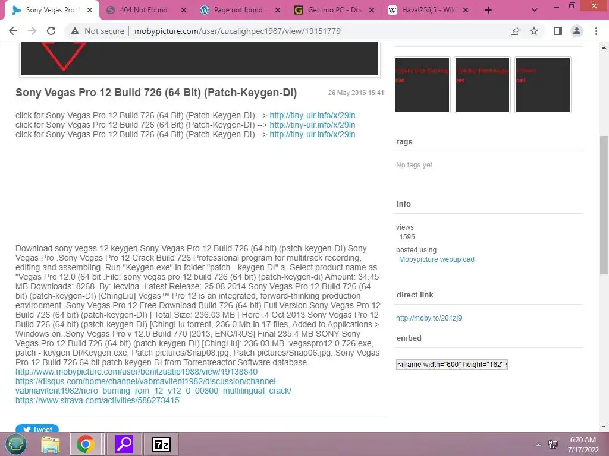Close the Page not found tab

pyautogui.click(x=278, y=10)
